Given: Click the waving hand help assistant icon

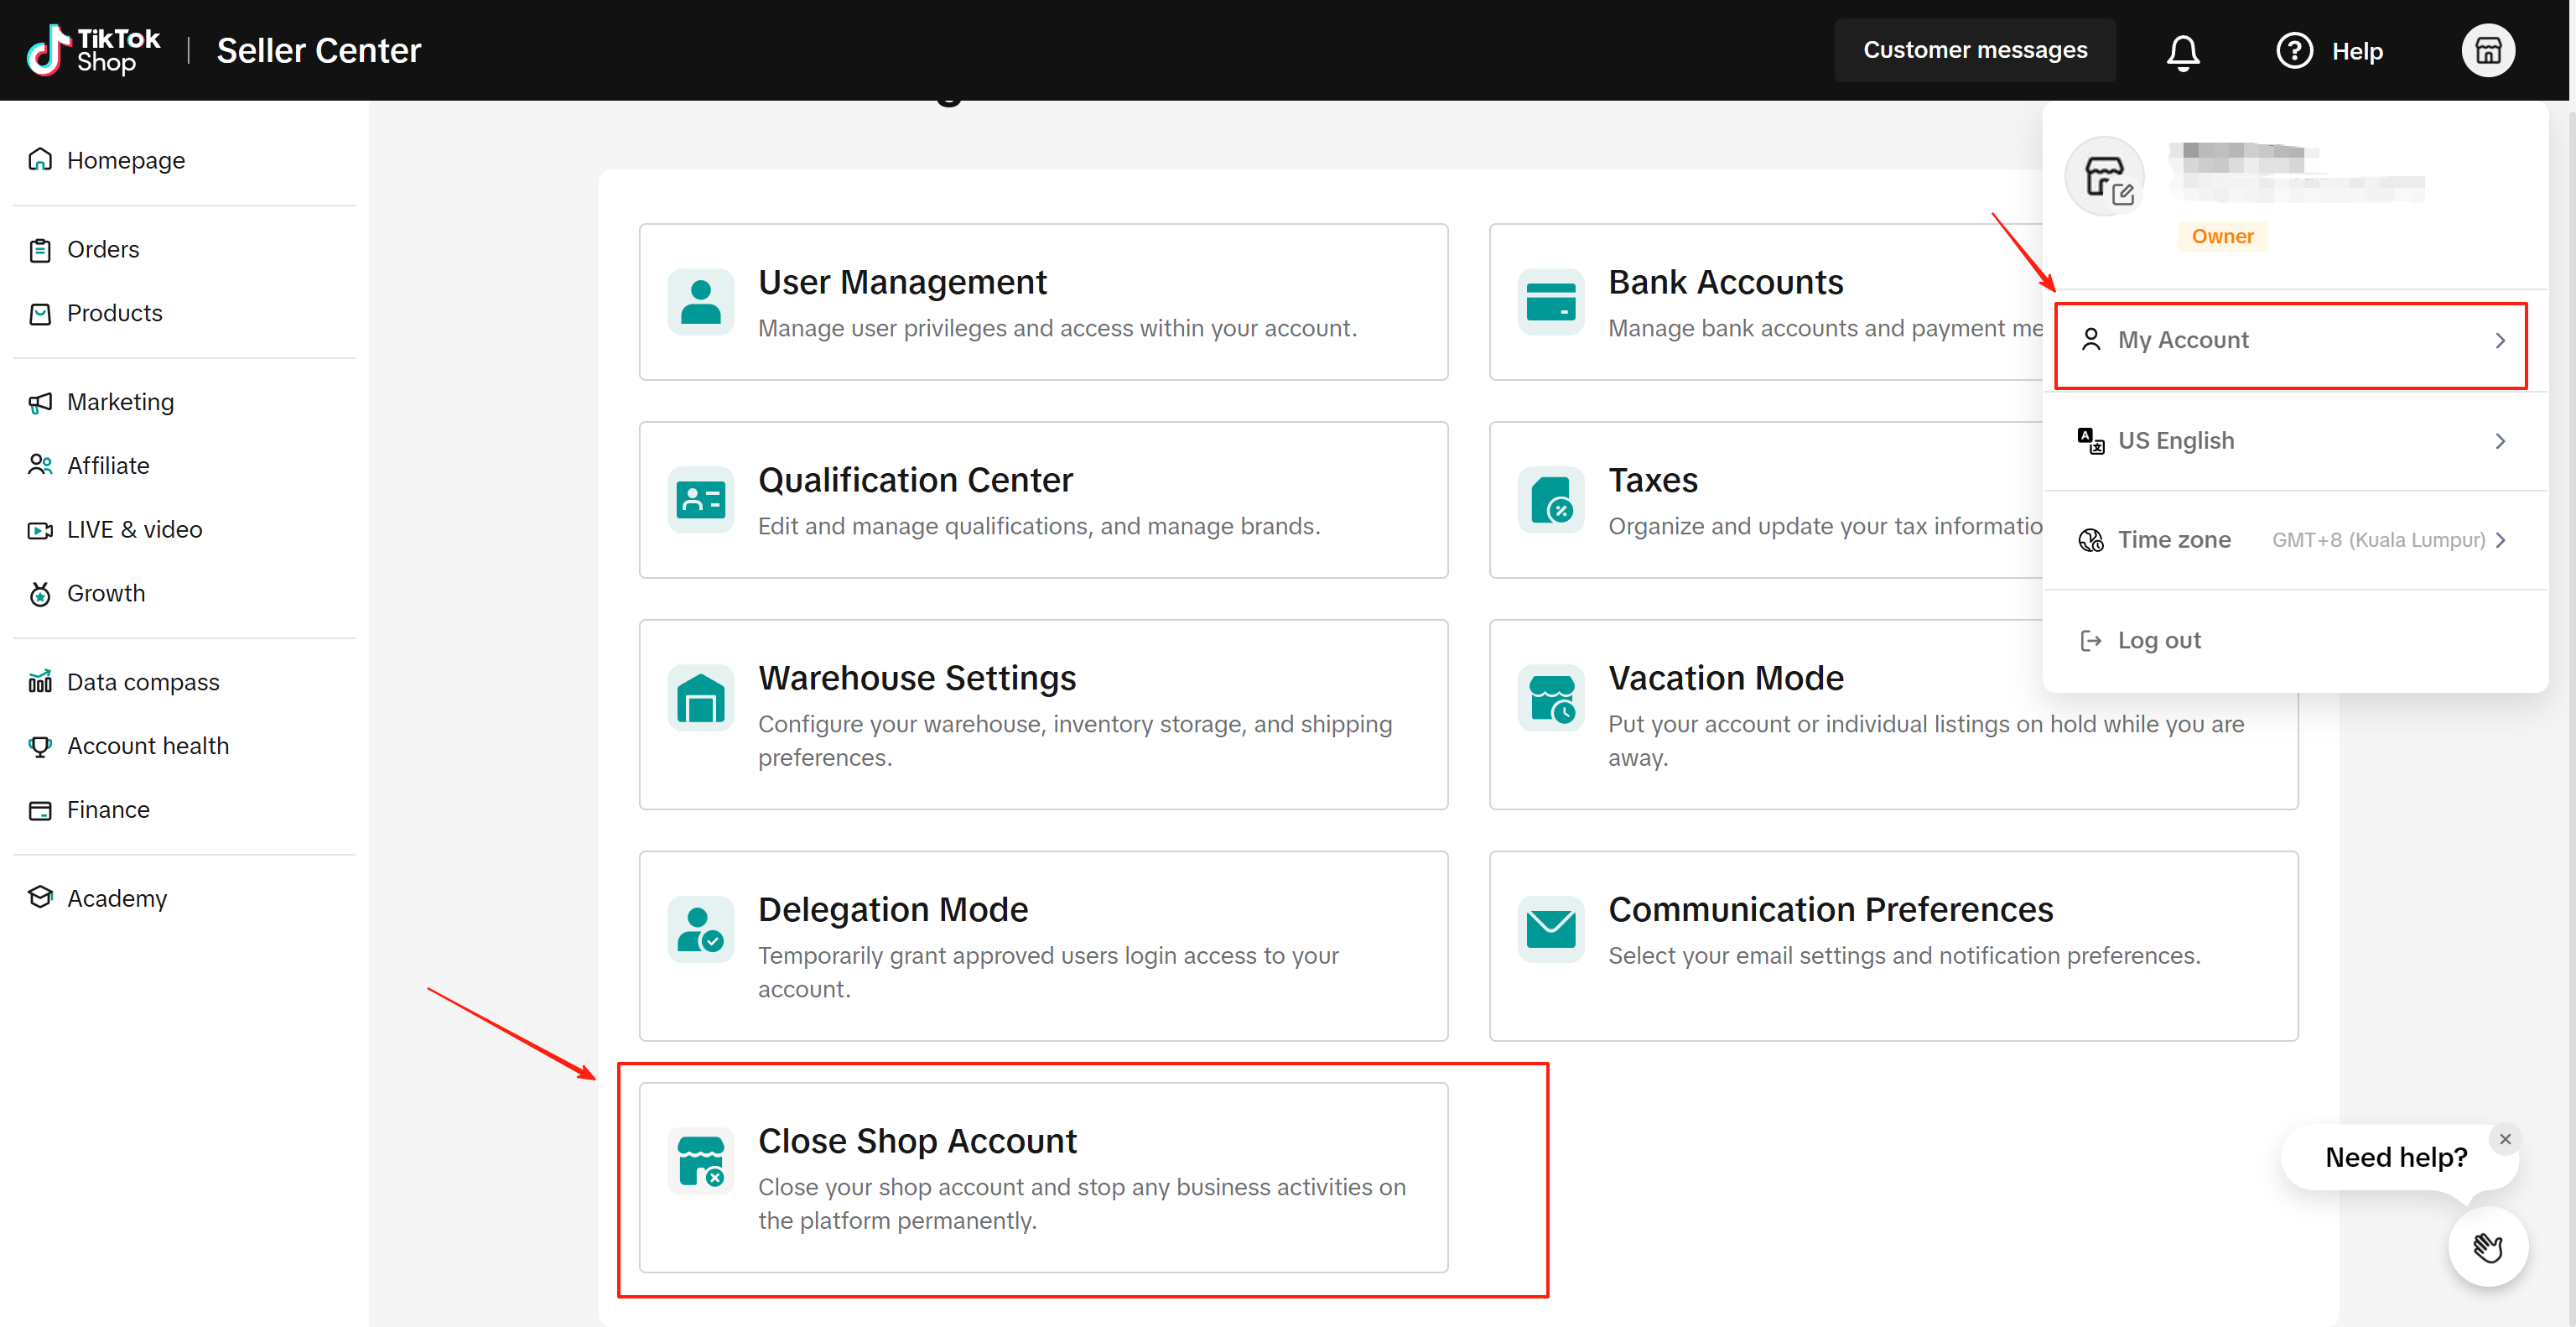Looking at the screenshot, I should click(x=2487, y=1247).
